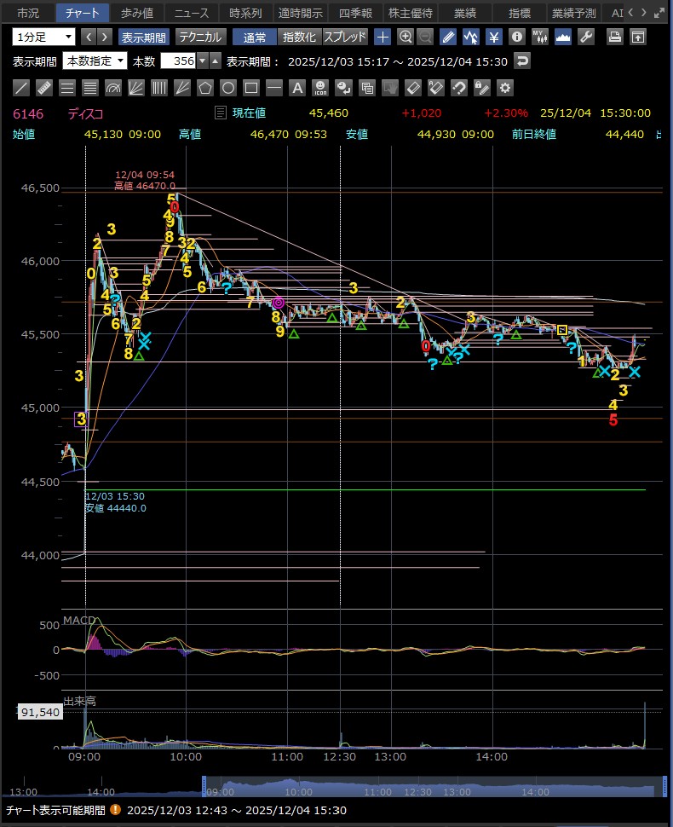Open the 本数指定 period type dropdown
Screen dimensions: 673x827
tap(95, 61)
